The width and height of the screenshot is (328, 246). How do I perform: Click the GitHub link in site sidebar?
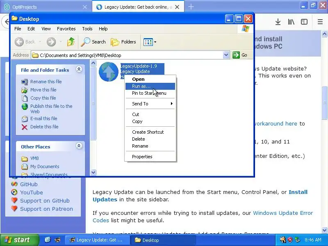tap(29, 184)
